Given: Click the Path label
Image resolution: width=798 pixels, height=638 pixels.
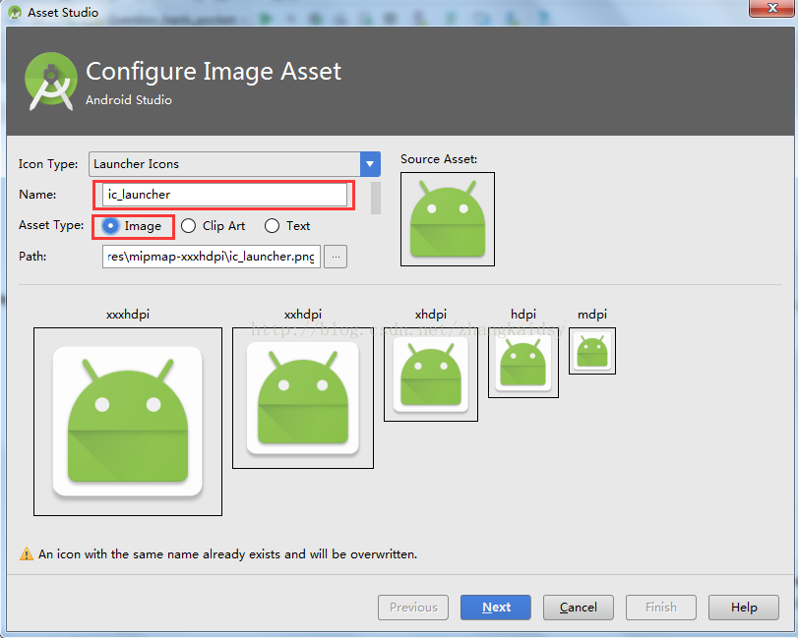Looking at the screenshot, I should click(x=32, y=257).
